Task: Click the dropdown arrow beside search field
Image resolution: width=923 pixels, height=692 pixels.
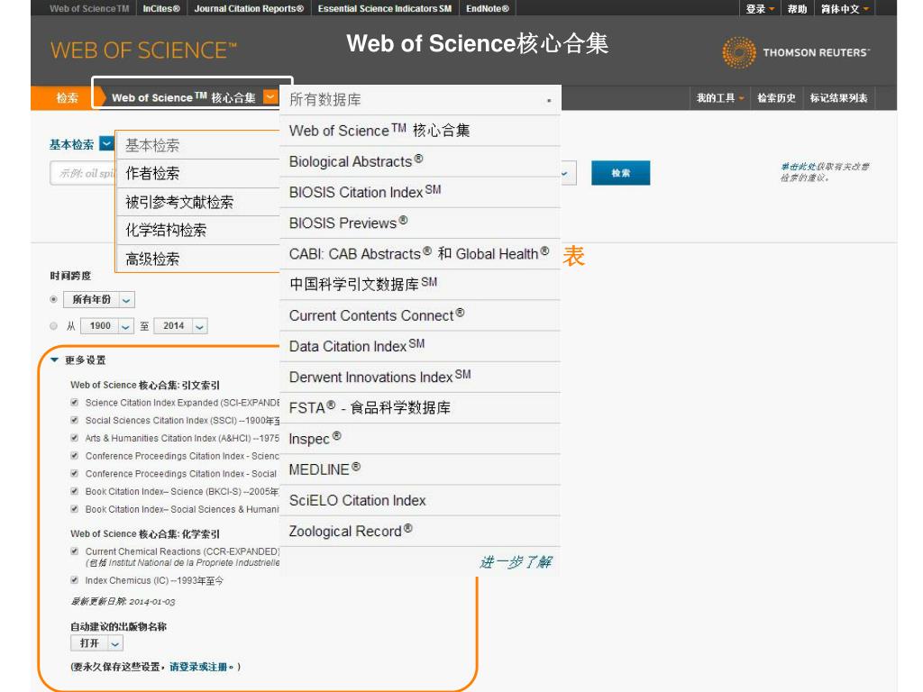Action: [564, 174]
